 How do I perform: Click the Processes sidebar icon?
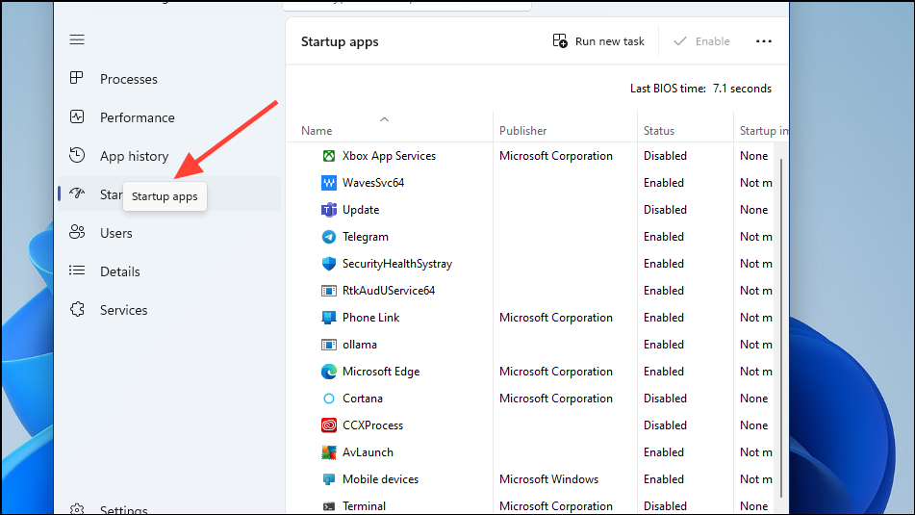[76, 78]
